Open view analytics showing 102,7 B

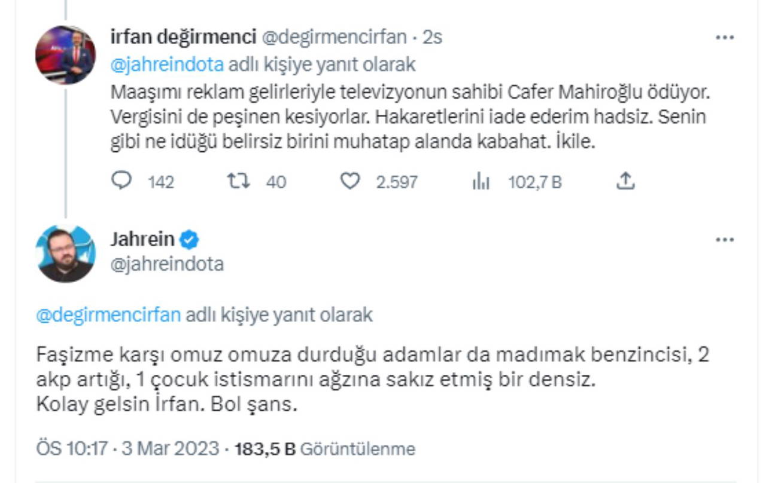tap(481, 181)
